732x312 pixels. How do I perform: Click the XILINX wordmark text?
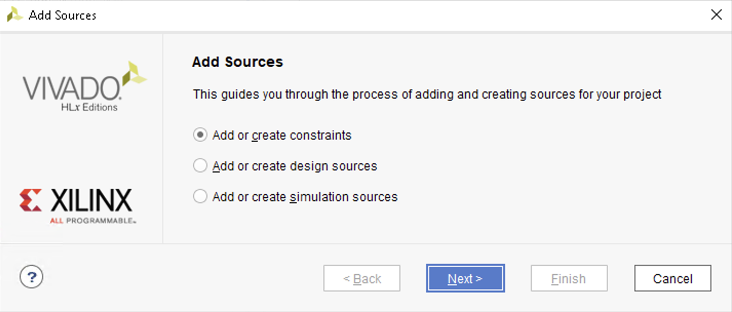pos(91,200)
